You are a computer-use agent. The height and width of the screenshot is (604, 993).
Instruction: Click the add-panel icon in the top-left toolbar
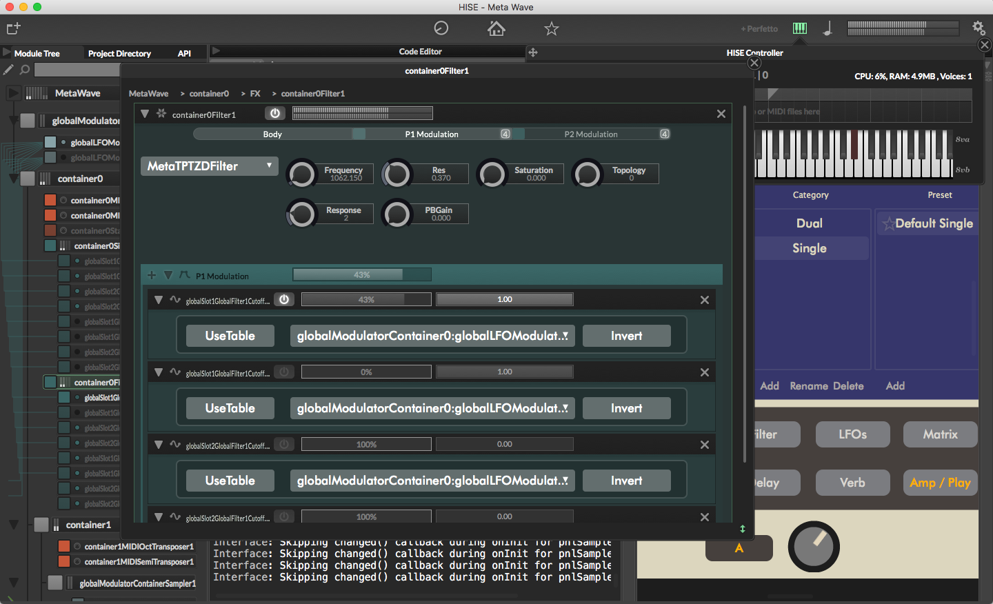tap(13, 28)
